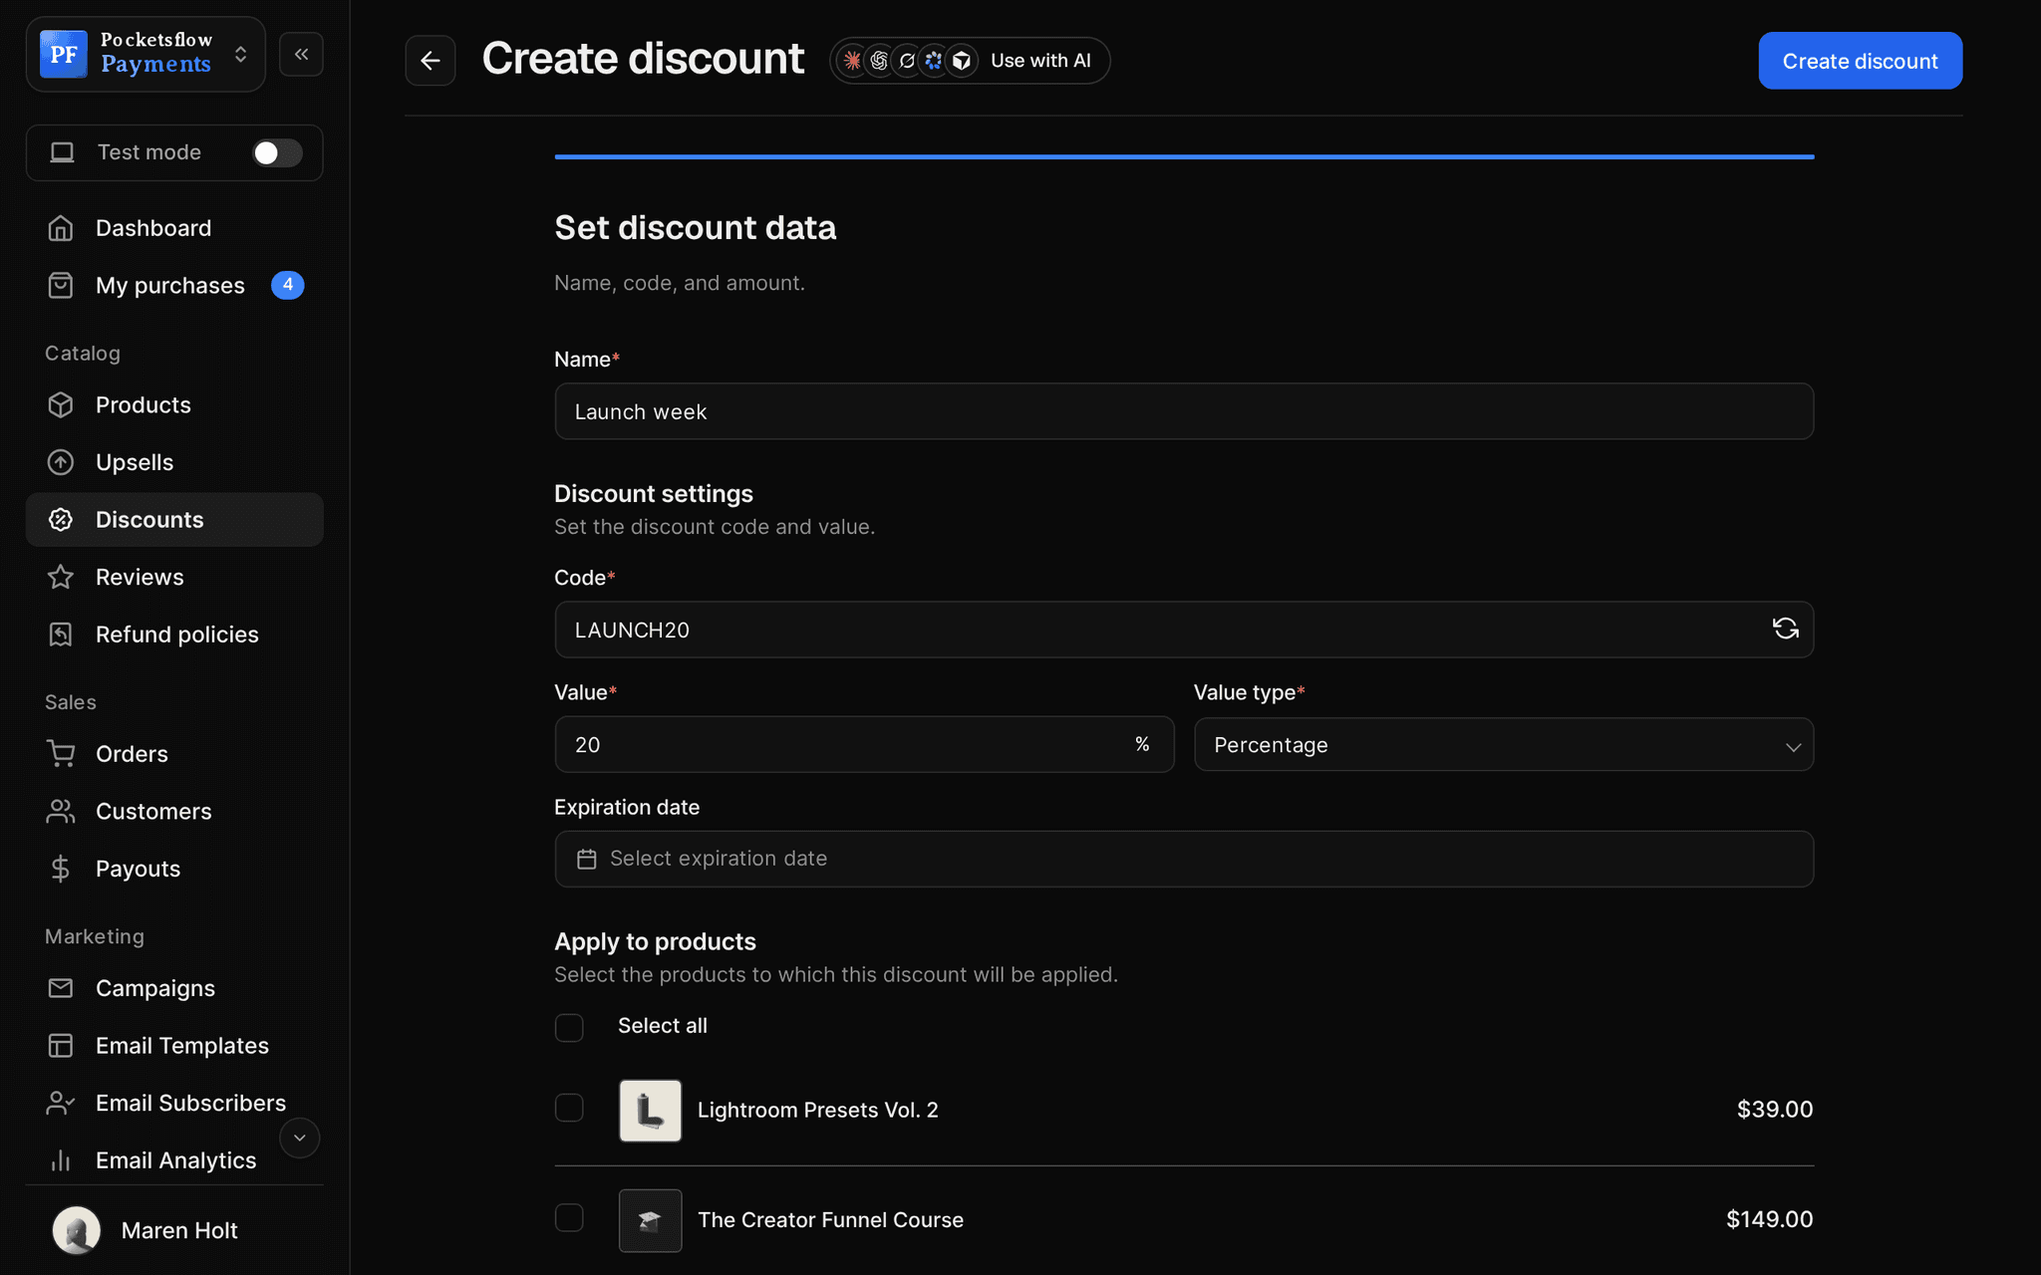The height and width of the screenshot is (1275, 2041).
Task: Click the back arrow beside Create discount
Action: [430, 61]
